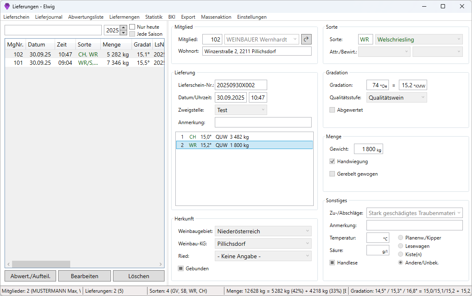Open the Weinbaugebiet dropdown Niederösterreich
The image size is (472, 296).
point(263,231)
